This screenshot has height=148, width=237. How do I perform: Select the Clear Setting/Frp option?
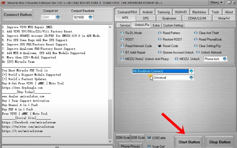click(x=207, y=46)
